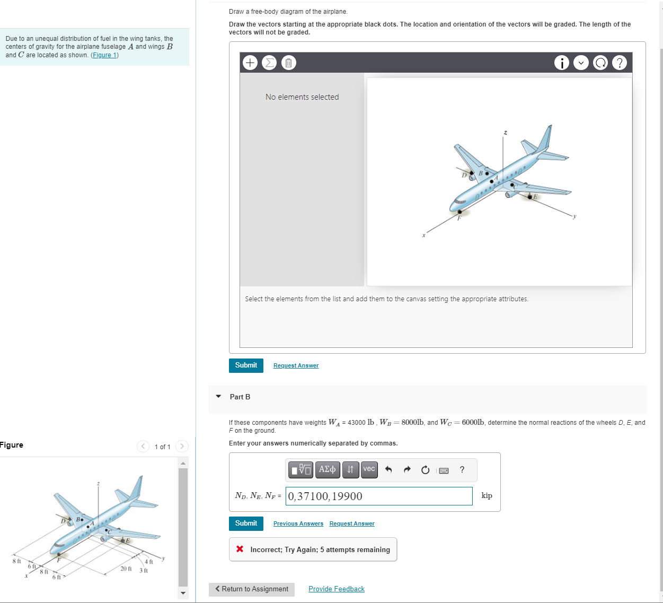Click Request Answer for the free-body diagram
The height and width of the screenshot is (603, 663).
click(x=296, y=365)
